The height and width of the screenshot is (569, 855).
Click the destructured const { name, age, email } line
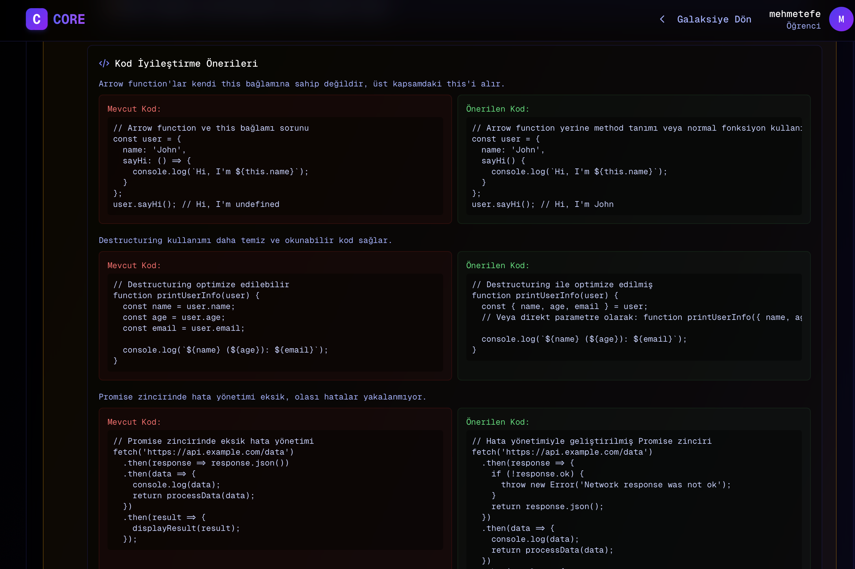pos(564,306)
